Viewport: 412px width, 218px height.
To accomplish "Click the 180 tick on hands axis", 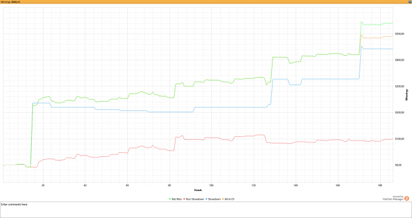I will click(380, 185).
